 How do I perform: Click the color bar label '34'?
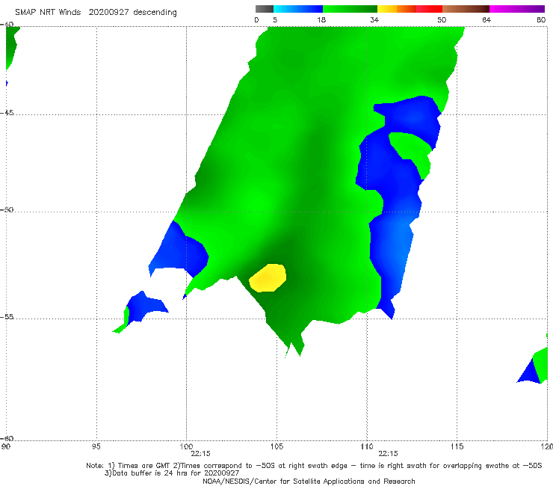tap(374, 20)
